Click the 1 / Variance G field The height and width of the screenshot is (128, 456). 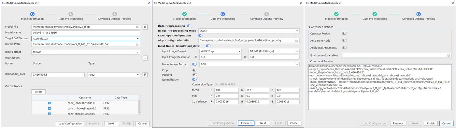click(x=257, y=102)
